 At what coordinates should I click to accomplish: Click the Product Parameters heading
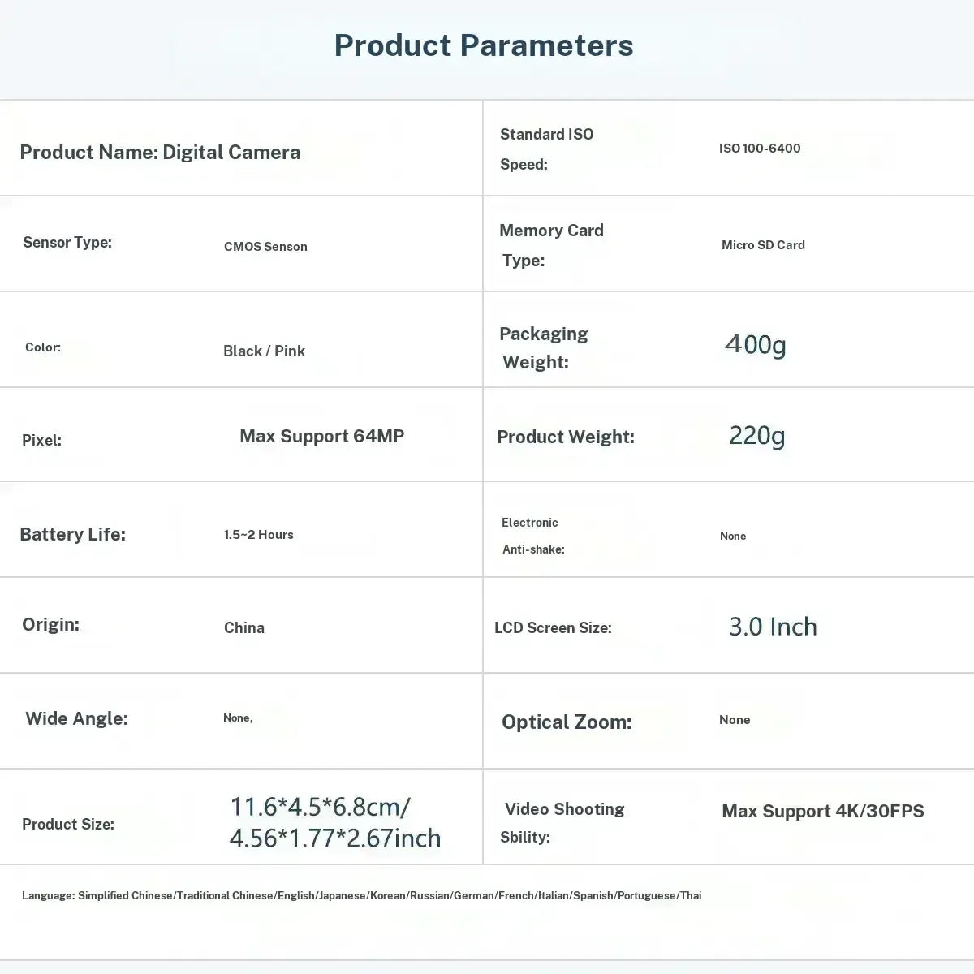[x=484, y=45]
